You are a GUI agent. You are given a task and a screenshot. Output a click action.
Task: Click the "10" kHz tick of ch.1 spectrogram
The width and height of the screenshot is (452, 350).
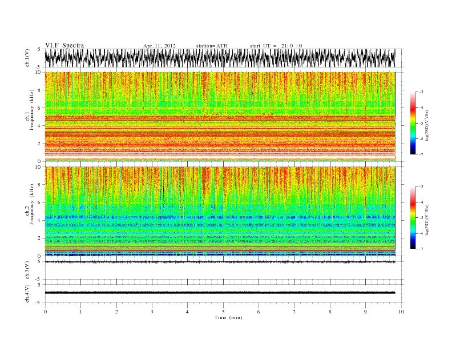coord(38,72)
